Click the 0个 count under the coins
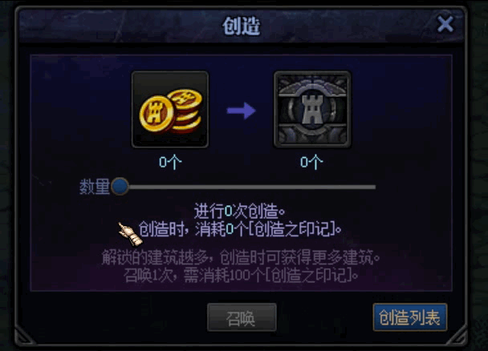 [x=170, y=162]
